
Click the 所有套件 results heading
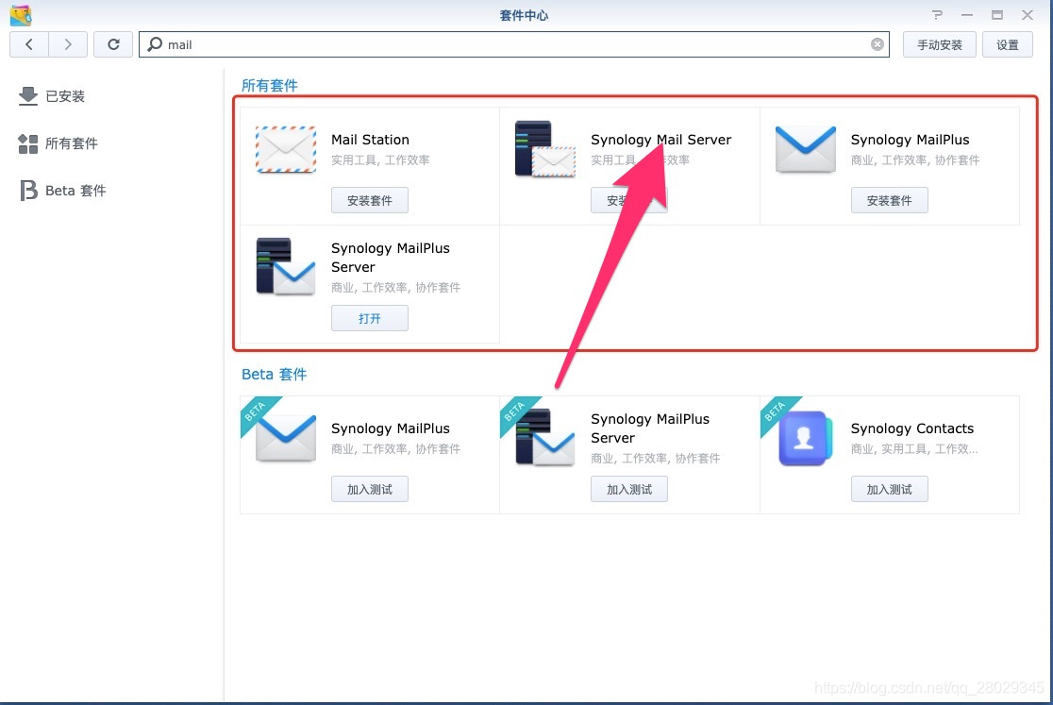point(269,85)
